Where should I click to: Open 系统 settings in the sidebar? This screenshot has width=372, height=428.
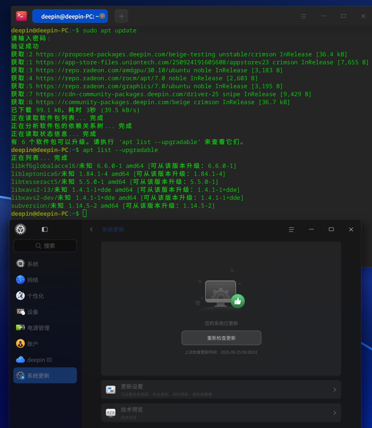click(x=45, y=264)
